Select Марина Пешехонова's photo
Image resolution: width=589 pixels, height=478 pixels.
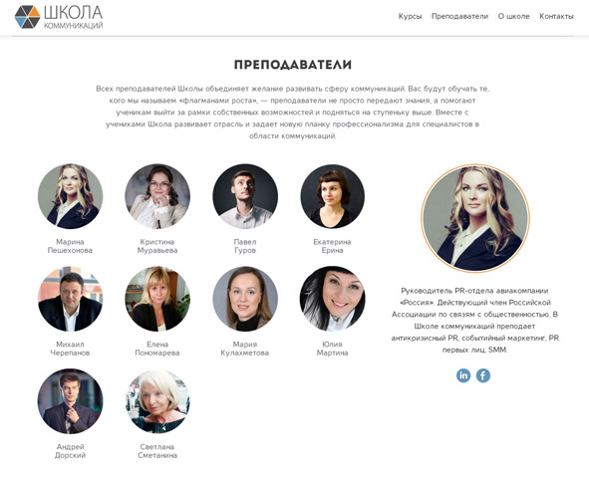click(x=70, y=196)
